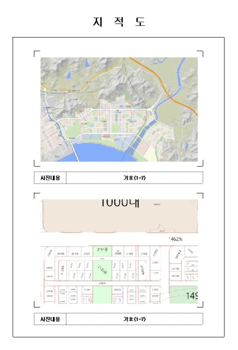Open the lower cadastral parcel map image
The height and width of the screenshot is (350, 238).
(119, 251)
